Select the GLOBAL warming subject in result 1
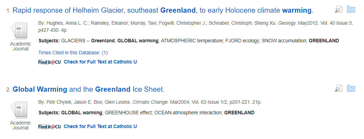This screenshot has height=139, width=364. click(138, 41)
